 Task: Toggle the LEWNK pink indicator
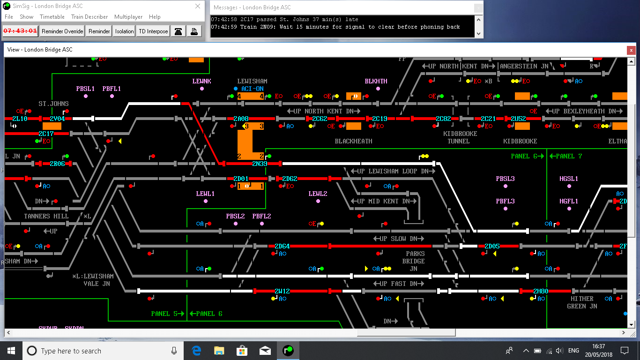202,89
